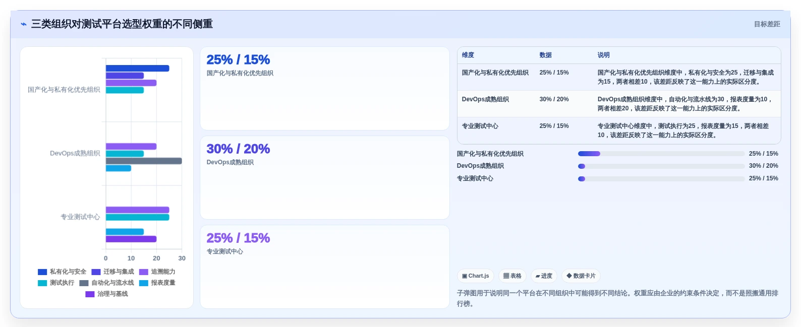
Task: Click the x-axis tick label 30
Action: click(x=182, y=258)
